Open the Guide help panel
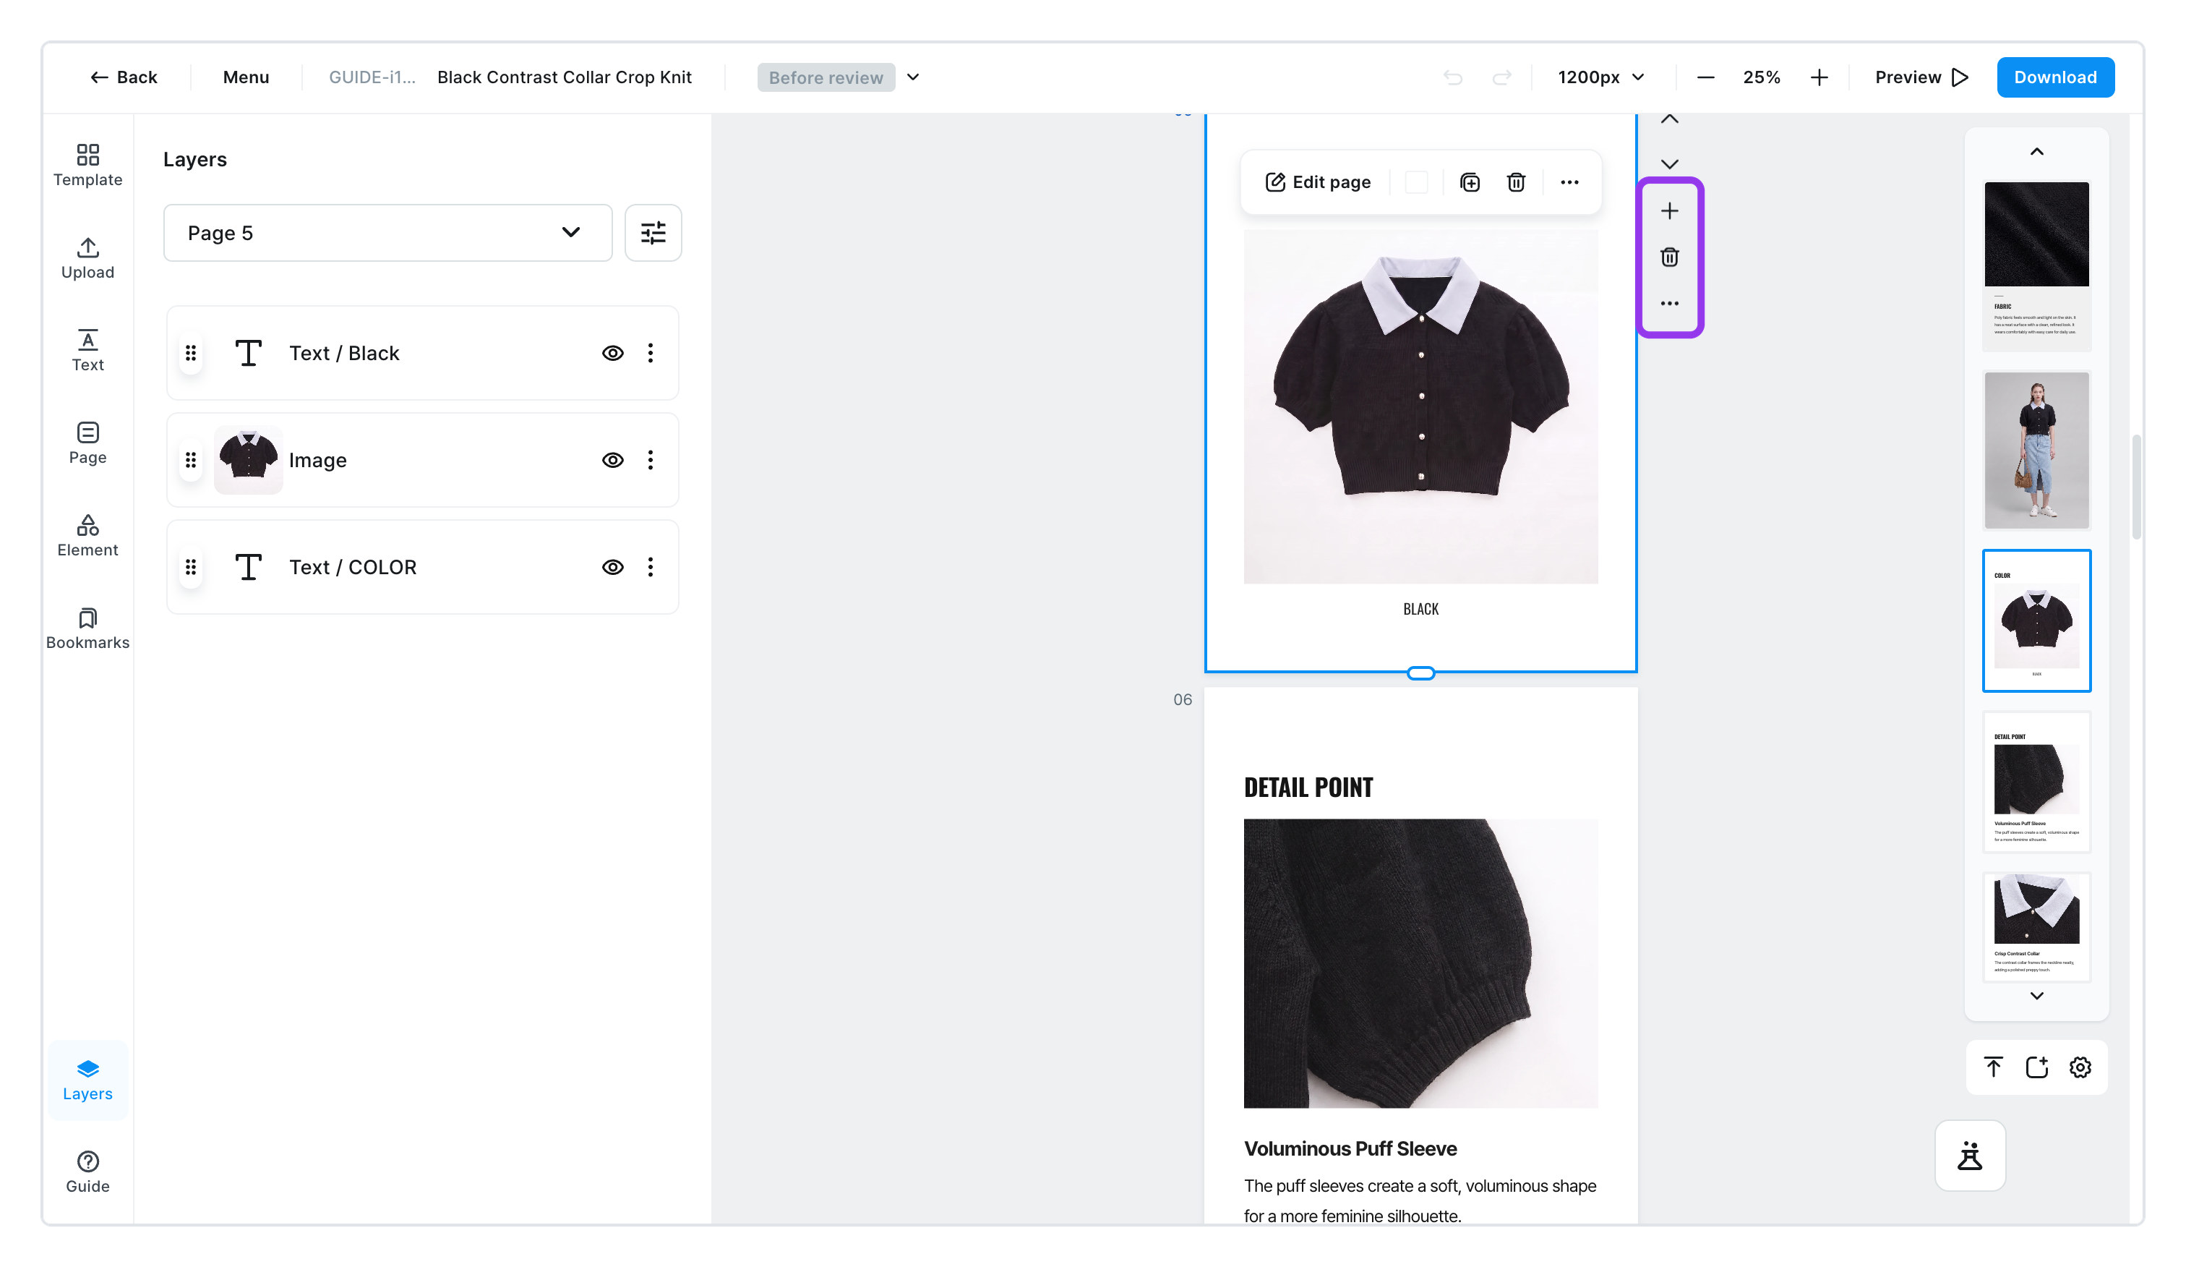Screen dimensions: 2186x1267 point(87,1172)
